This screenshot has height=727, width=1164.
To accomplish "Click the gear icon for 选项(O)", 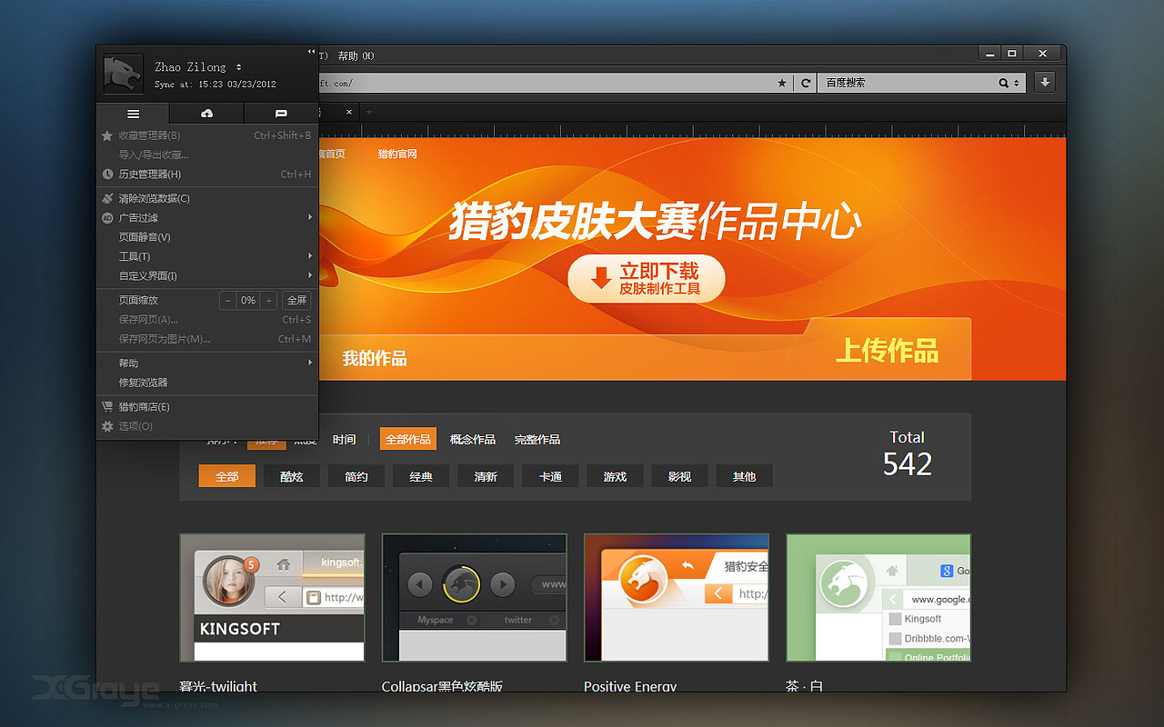I will (107, 426).
